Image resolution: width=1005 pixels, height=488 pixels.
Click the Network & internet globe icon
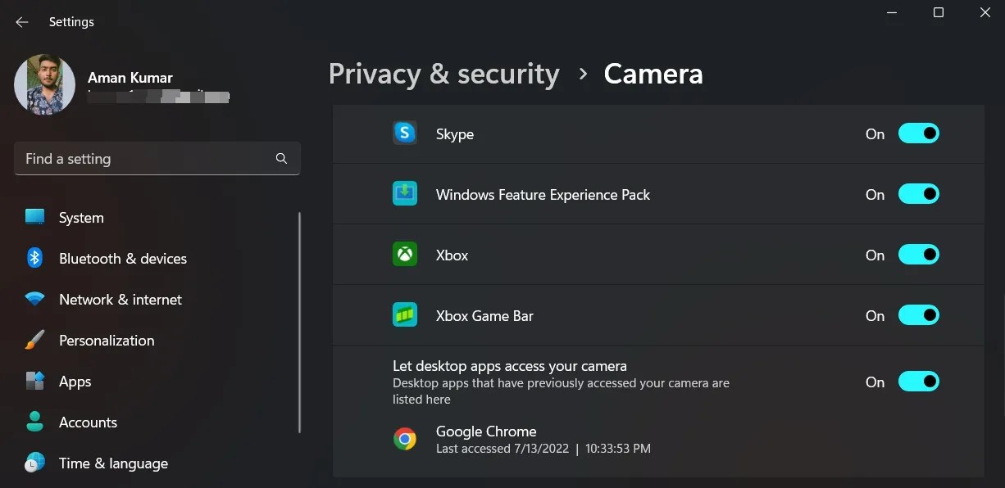pos(34,299)
